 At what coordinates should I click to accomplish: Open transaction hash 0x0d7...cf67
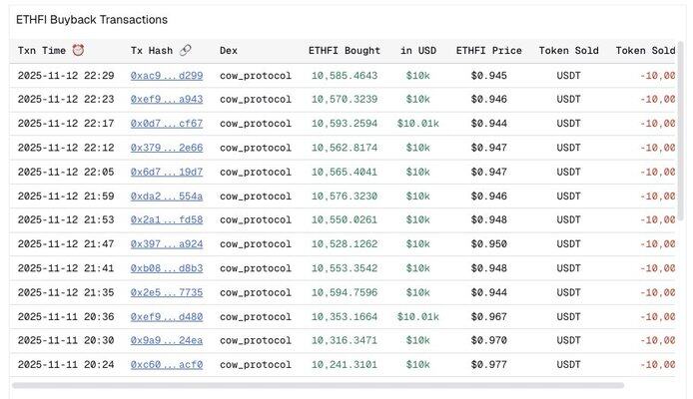click(166, 124)
